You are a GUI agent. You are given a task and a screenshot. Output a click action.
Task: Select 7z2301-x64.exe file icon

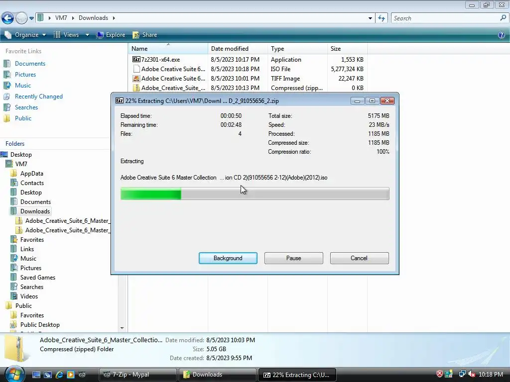pos(136,60)
